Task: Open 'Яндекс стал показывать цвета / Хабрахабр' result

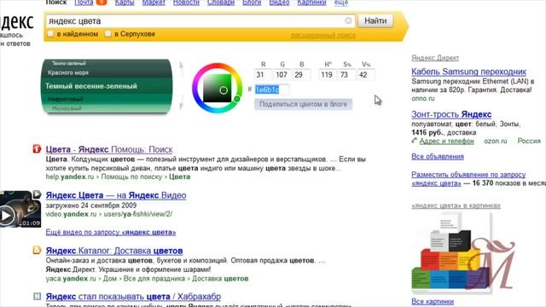Action: click(x=133, y=297)
